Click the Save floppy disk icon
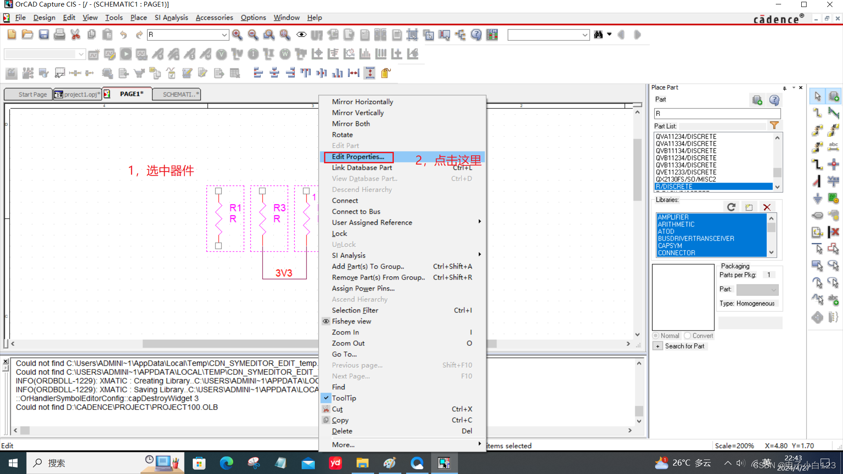Viewport: 843px width, 474px height. pyautogui.click(x=43, y=35)
